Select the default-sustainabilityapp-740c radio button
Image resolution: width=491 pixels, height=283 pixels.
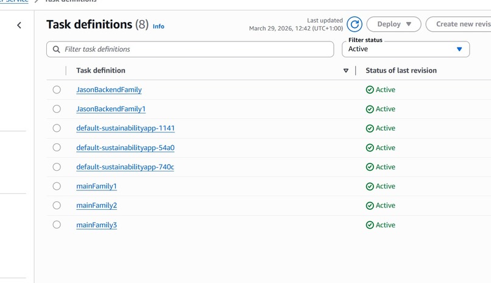57,167
